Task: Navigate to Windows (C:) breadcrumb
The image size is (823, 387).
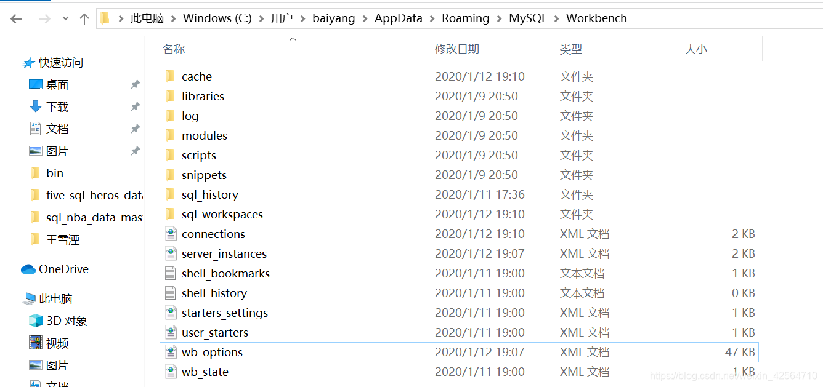Action: [x=217, y=18]
